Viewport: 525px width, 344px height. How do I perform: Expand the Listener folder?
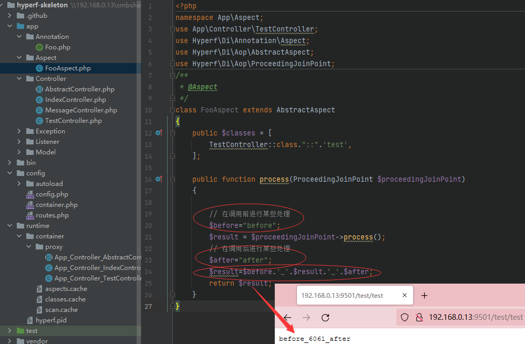click(x=19, y=142)
